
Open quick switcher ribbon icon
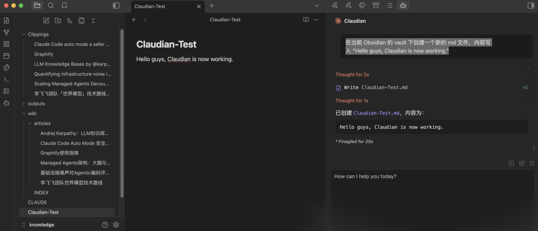(6, 20)
